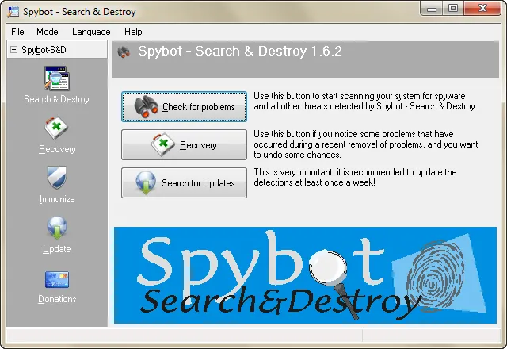Click the text 'occurred during a recent removal'
This screenshot has width=507, height=349.
pos(318,144)
